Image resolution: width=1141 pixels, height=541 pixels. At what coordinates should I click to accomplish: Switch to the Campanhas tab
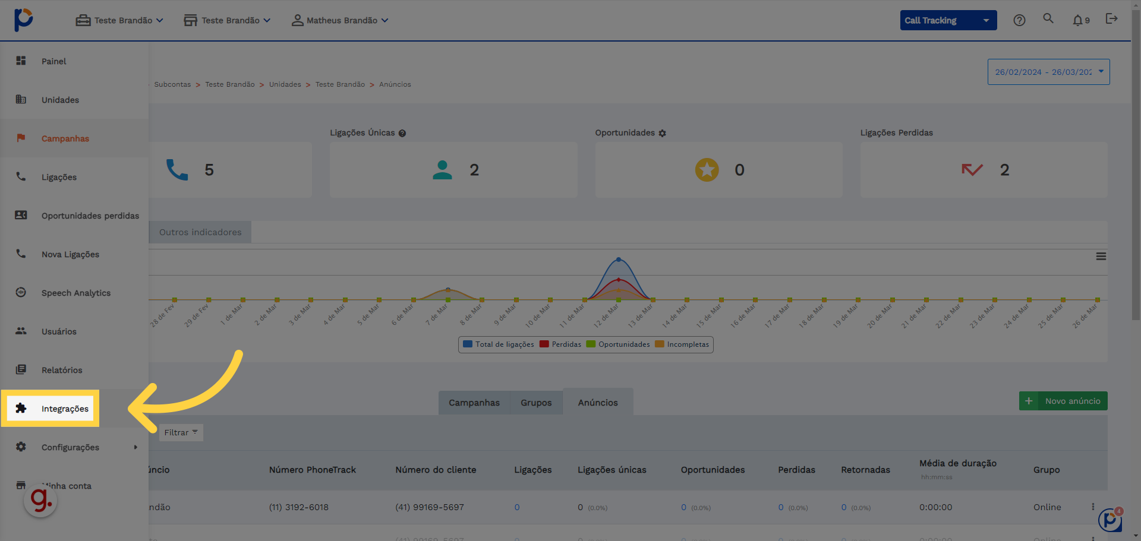(474, 403)
